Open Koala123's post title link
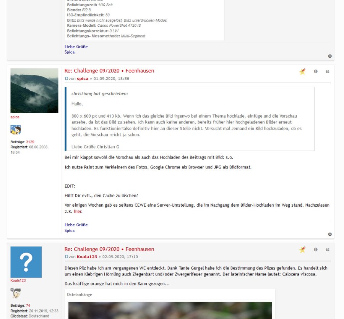The height and width of the screenshot is (319, 344). pyautogui.click(x=109, y=249)
